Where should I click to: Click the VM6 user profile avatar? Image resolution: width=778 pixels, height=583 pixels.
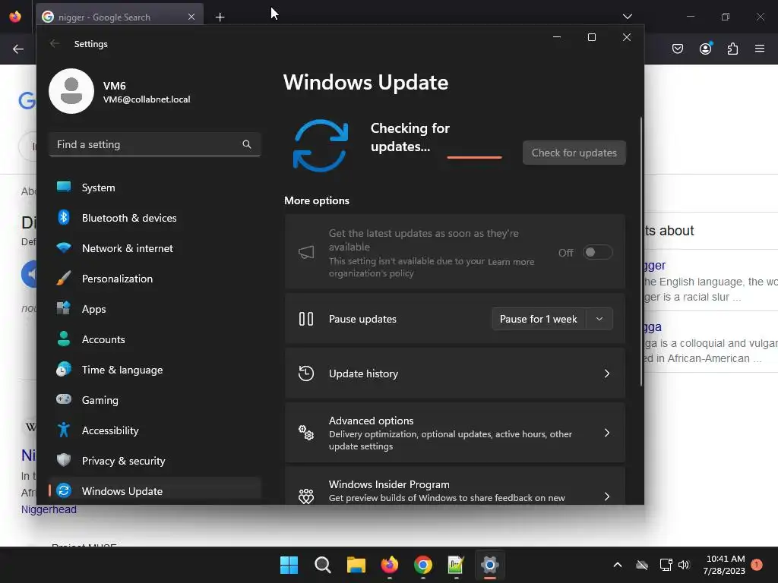tap(71, 91)
